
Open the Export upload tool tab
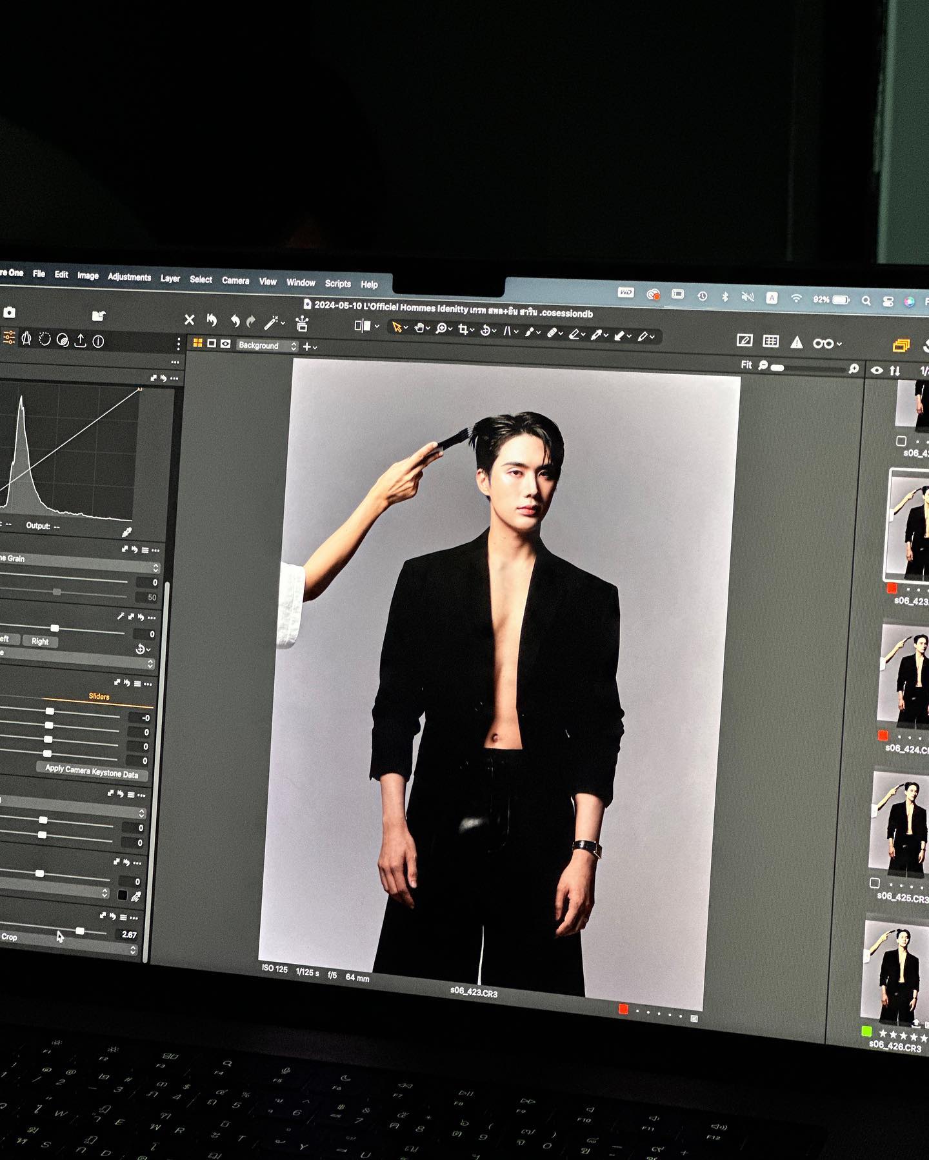80,340
